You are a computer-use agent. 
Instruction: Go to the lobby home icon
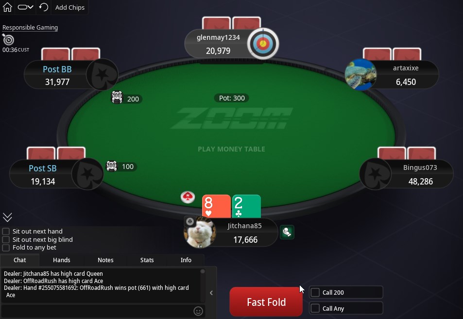tap(7, 7)
